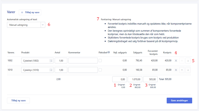Click Original: 952,83 label

pos(137,86)
